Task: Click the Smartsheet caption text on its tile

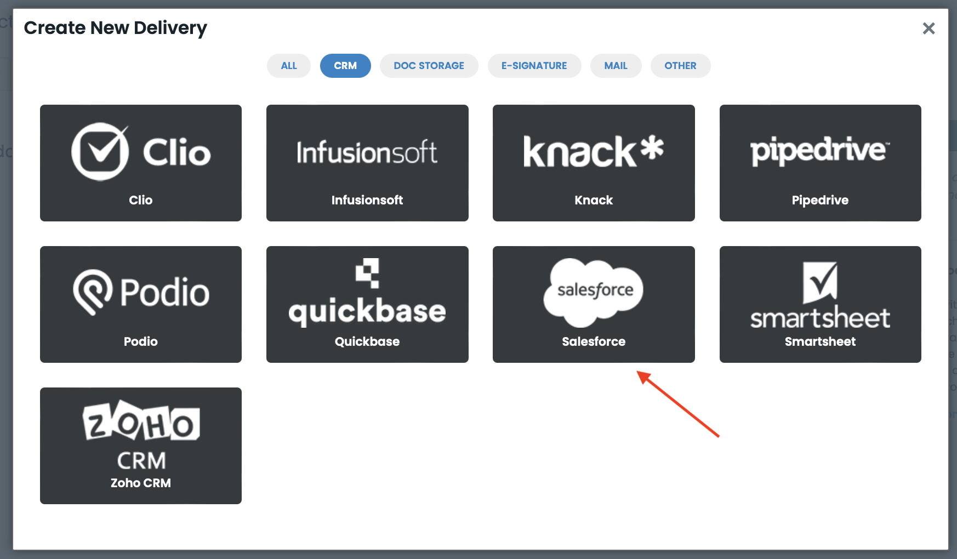Action: (820, 341)
